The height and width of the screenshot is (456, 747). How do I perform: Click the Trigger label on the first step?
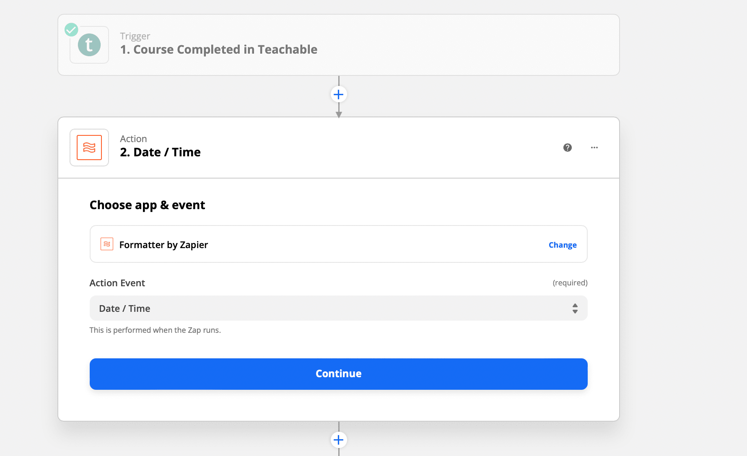[x=135, y=36]
